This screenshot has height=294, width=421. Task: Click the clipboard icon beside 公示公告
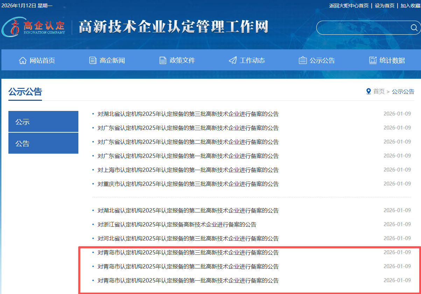[x=303, y=60]
